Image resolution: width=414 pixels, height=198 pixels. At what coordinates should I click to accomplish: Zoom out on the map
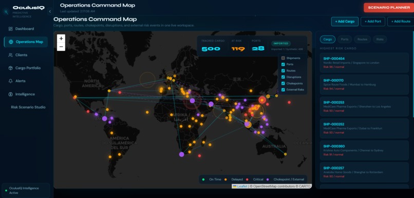pos(61,46)
